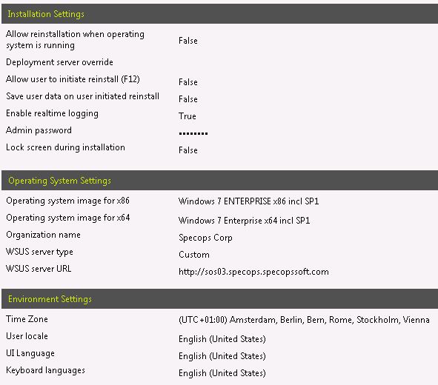Select the User locale English value
438x385 pixels.
coord(222,339)
